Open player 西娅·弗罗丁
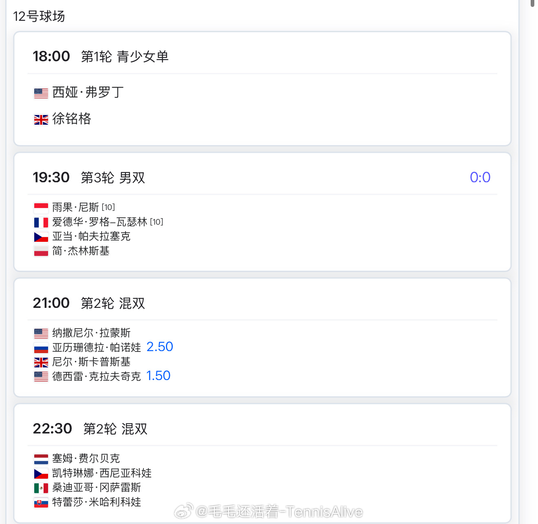This screenshot has height=524, width=538. [88, 92]
